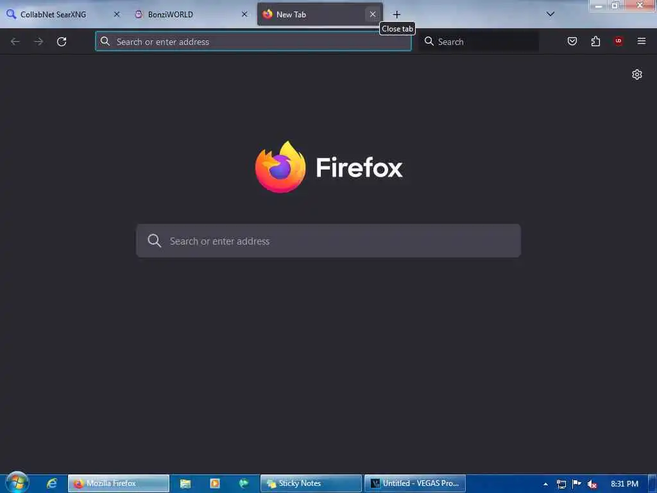Launch Internet Explorer from taskbar

(52, 483)
